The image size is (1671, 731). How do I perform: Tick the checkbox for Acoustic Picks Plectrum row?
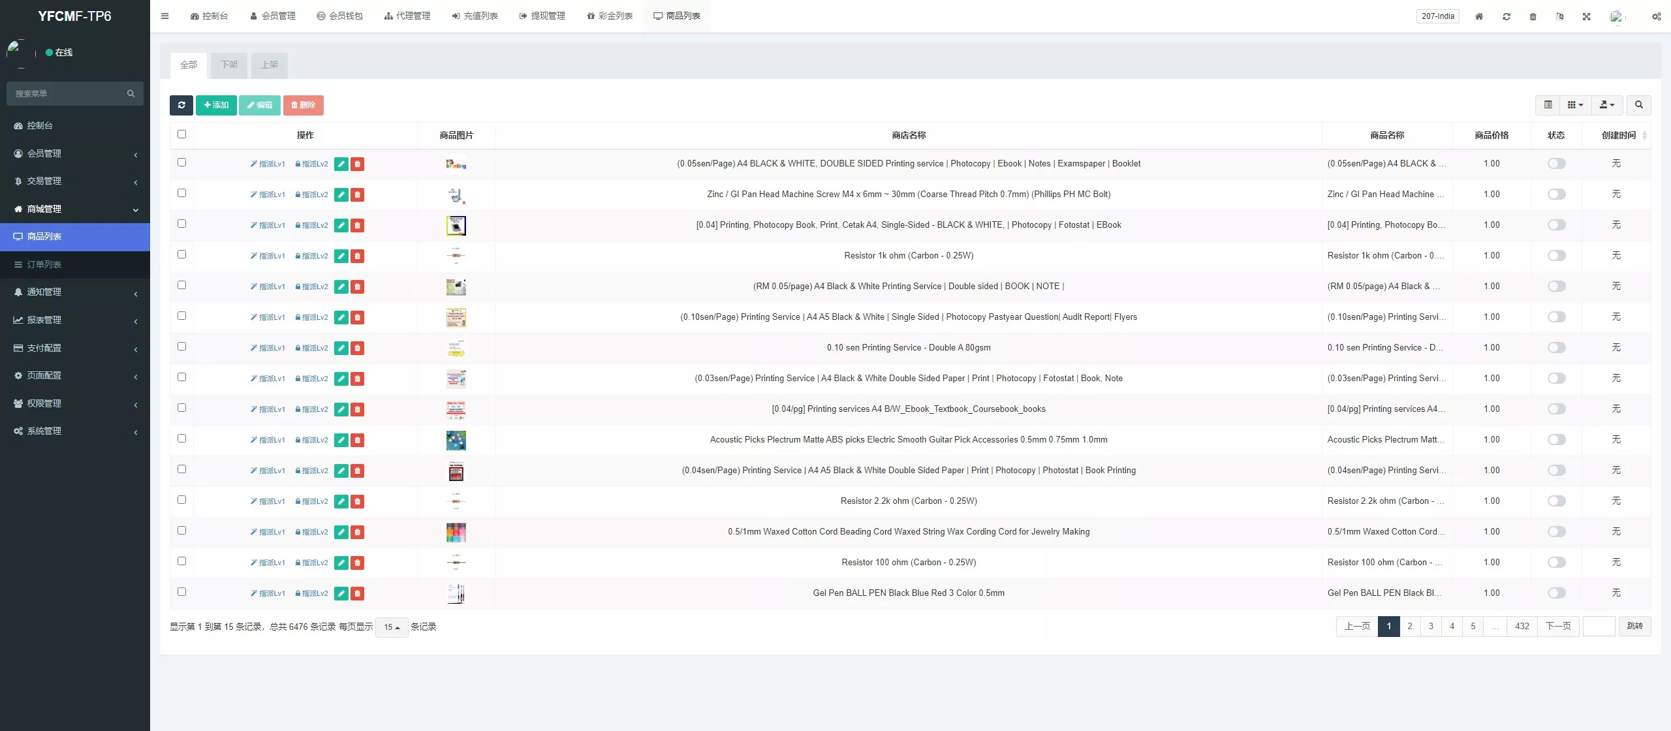pyautogui.click(x=181, y=439)
